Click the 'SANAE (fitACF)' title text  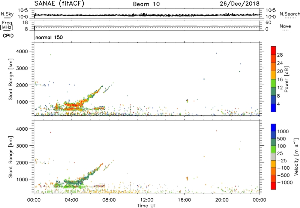pos(59,4)
